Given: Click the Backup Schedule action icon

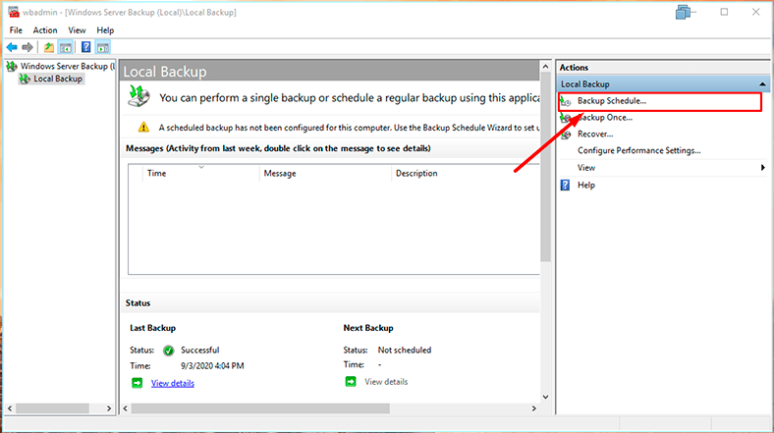Looking at the screenshot, I should click(566, 101).
